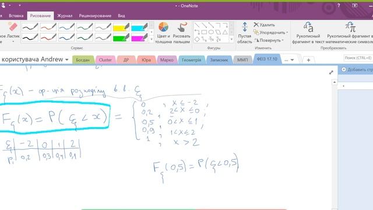Switch to the Записник section tab
373x210 pixels.
(219, 60)
